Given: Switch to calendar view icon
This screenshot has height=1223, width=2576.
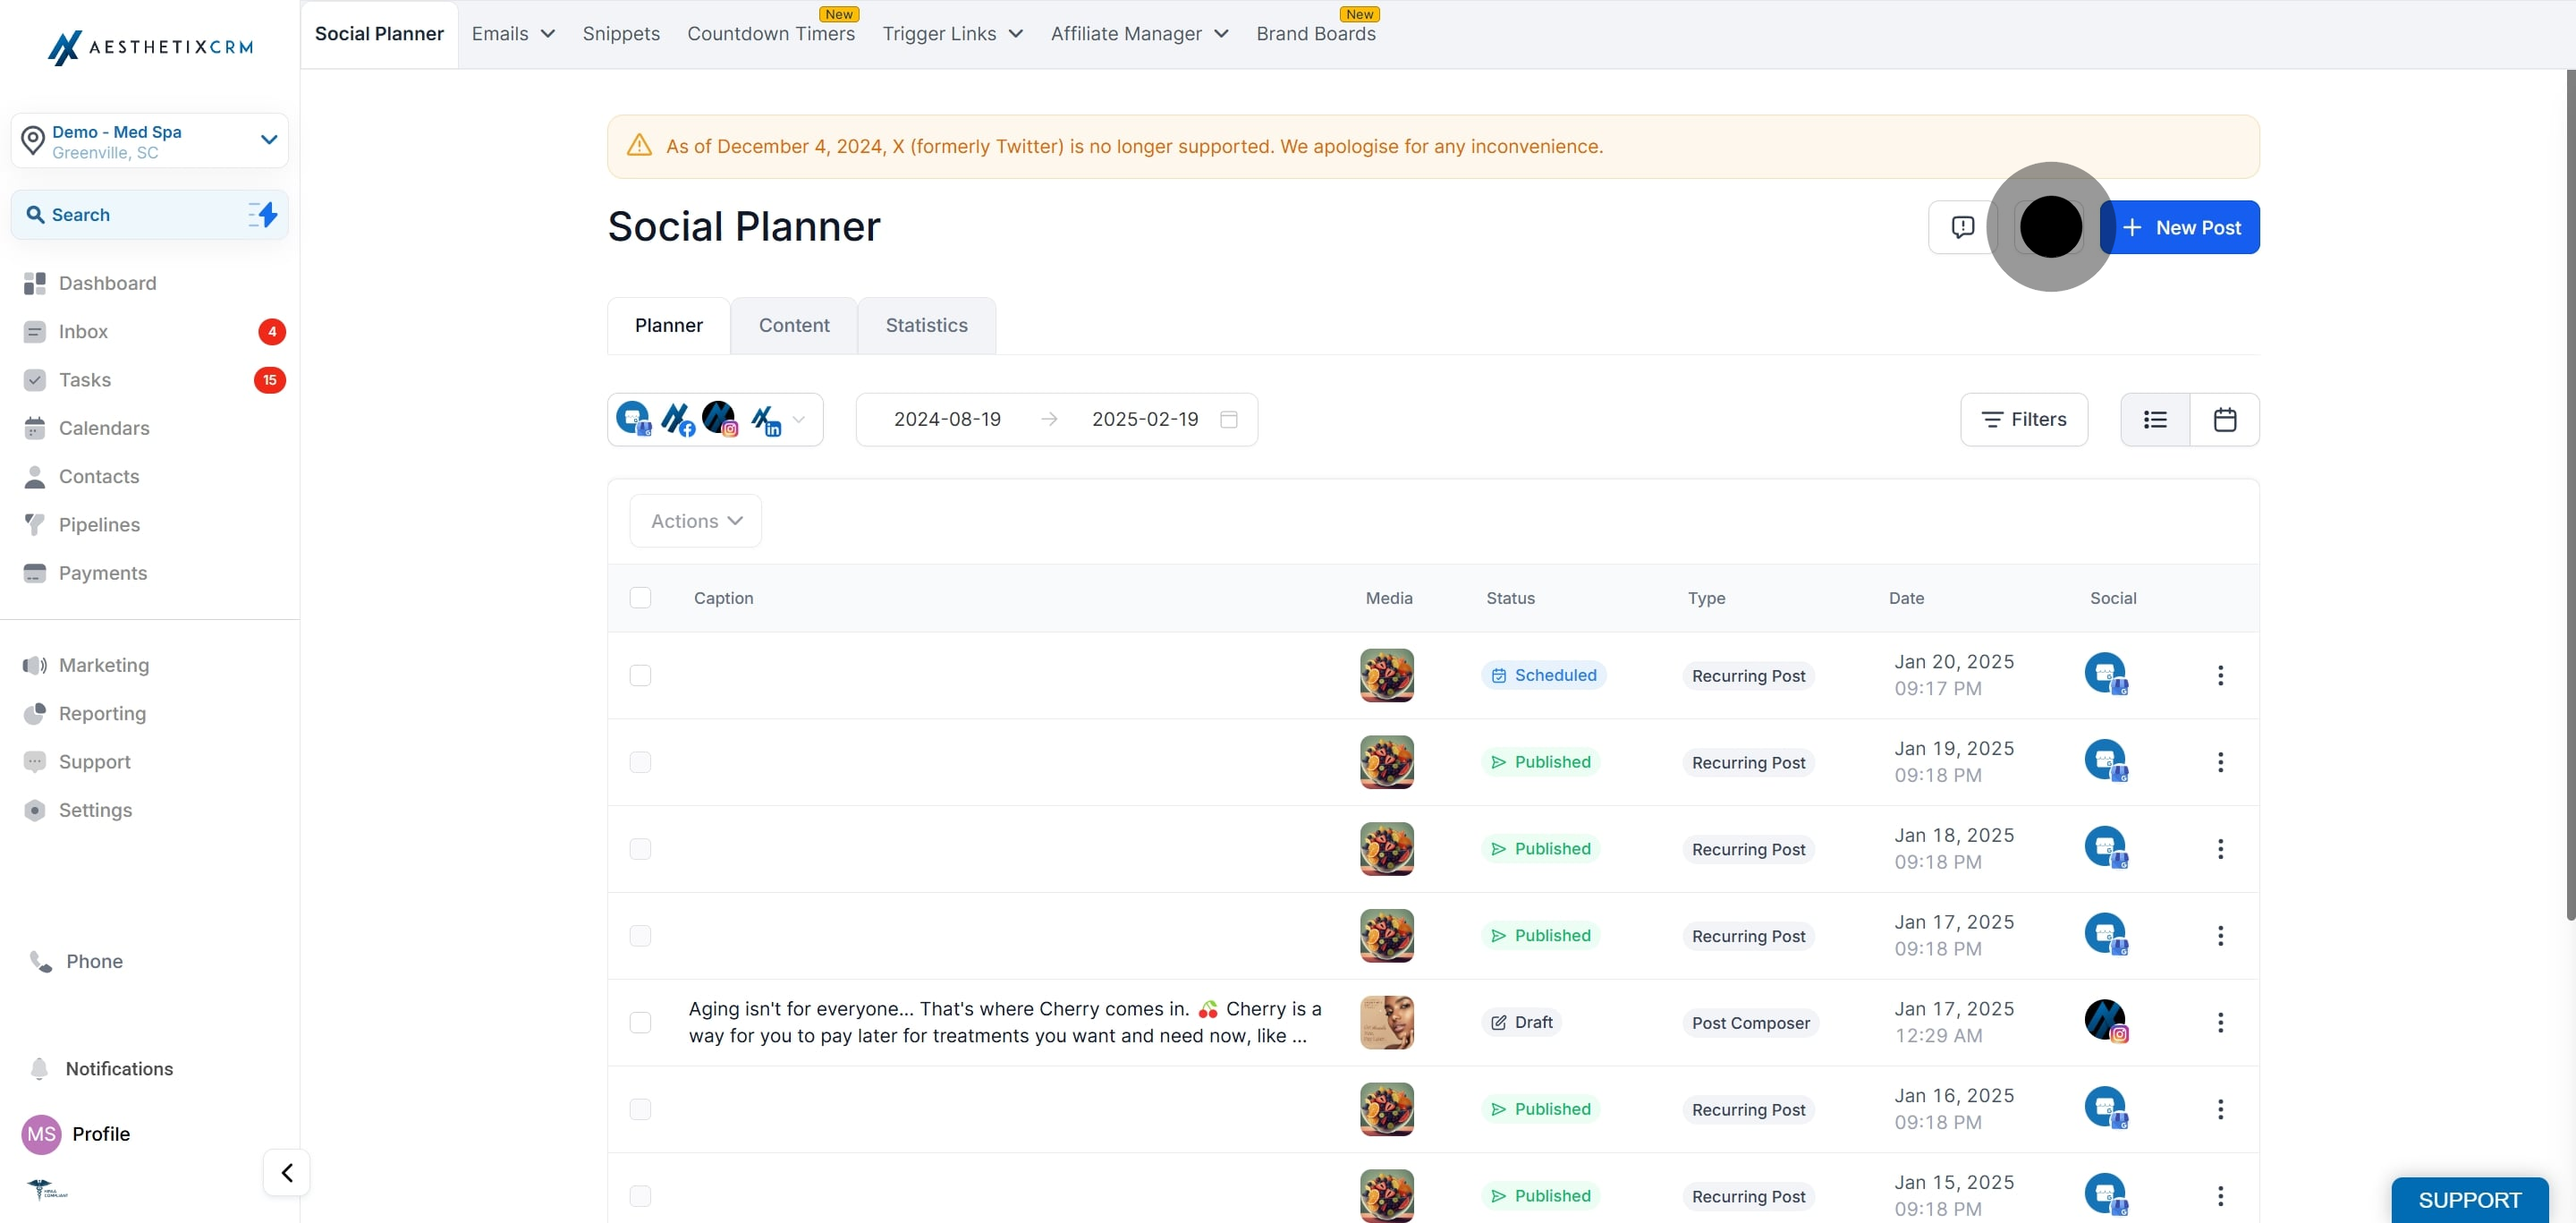Looking at the screenshot, I should pos(2224,419).
